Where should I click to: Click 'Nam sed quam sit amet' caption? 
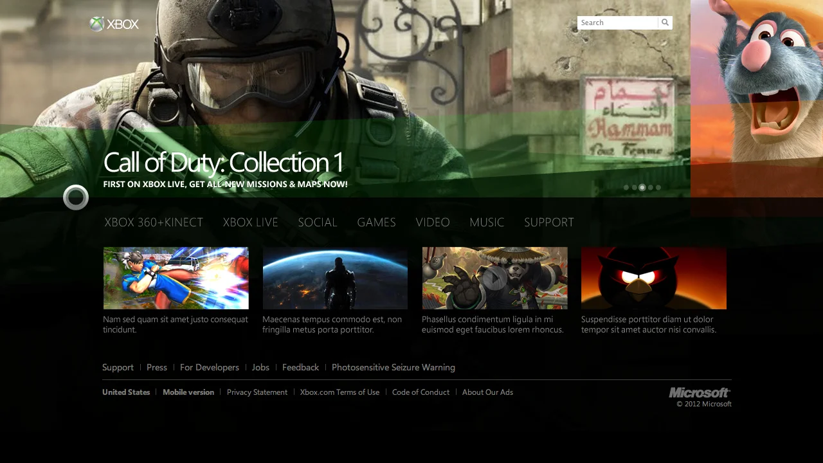176,325
